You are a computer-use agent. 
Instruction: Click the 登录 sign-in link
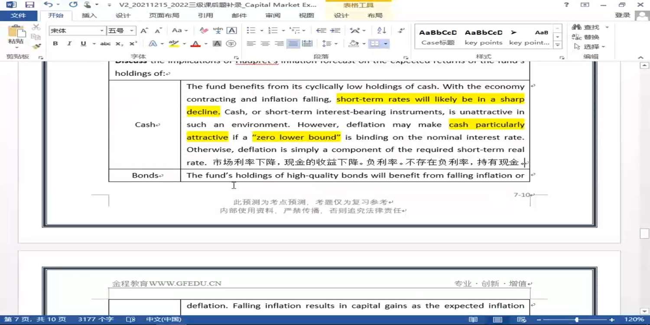(623, 15)
